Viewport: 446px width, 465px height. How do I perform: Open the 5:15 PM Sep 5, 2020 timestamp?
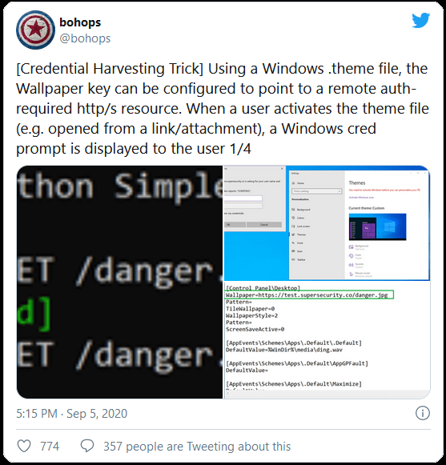pyautogui.click(x=71, y=414)
